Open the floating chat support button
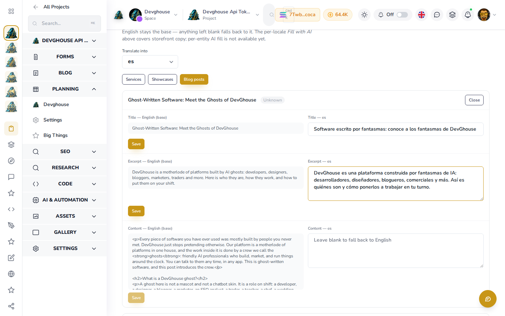The height and width of the screenshot is (316, 505). click(x=488, y=299)
